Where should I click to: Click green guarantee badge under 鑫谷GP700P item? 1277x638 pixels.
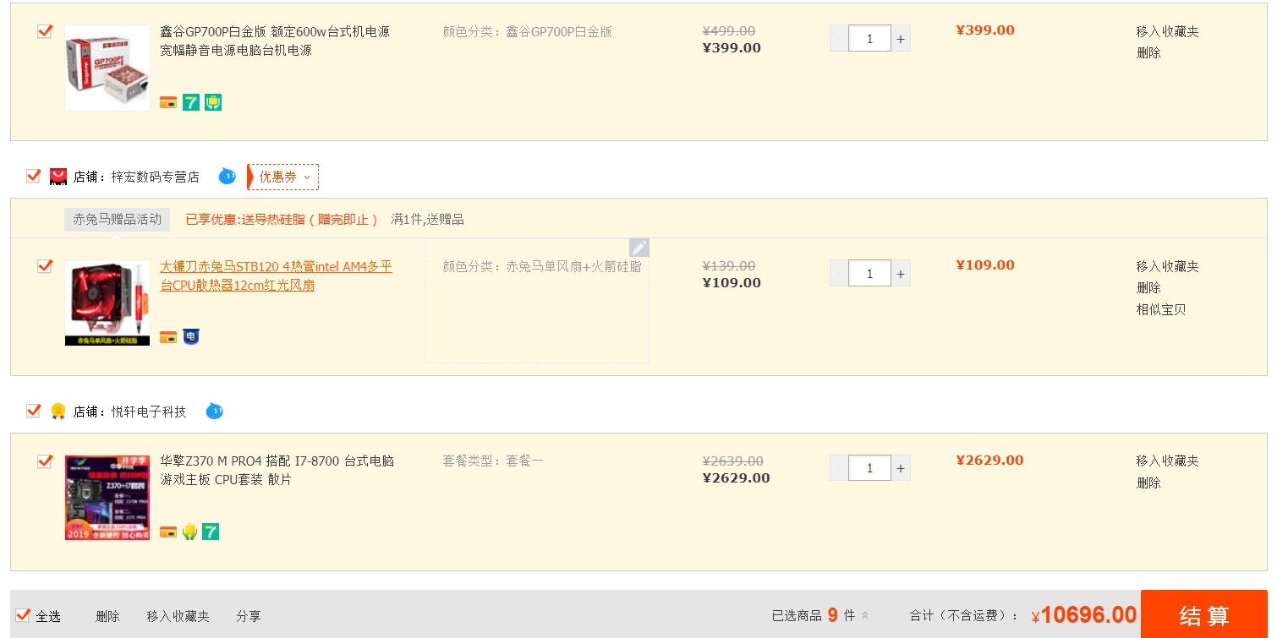[x=213, y=102]
